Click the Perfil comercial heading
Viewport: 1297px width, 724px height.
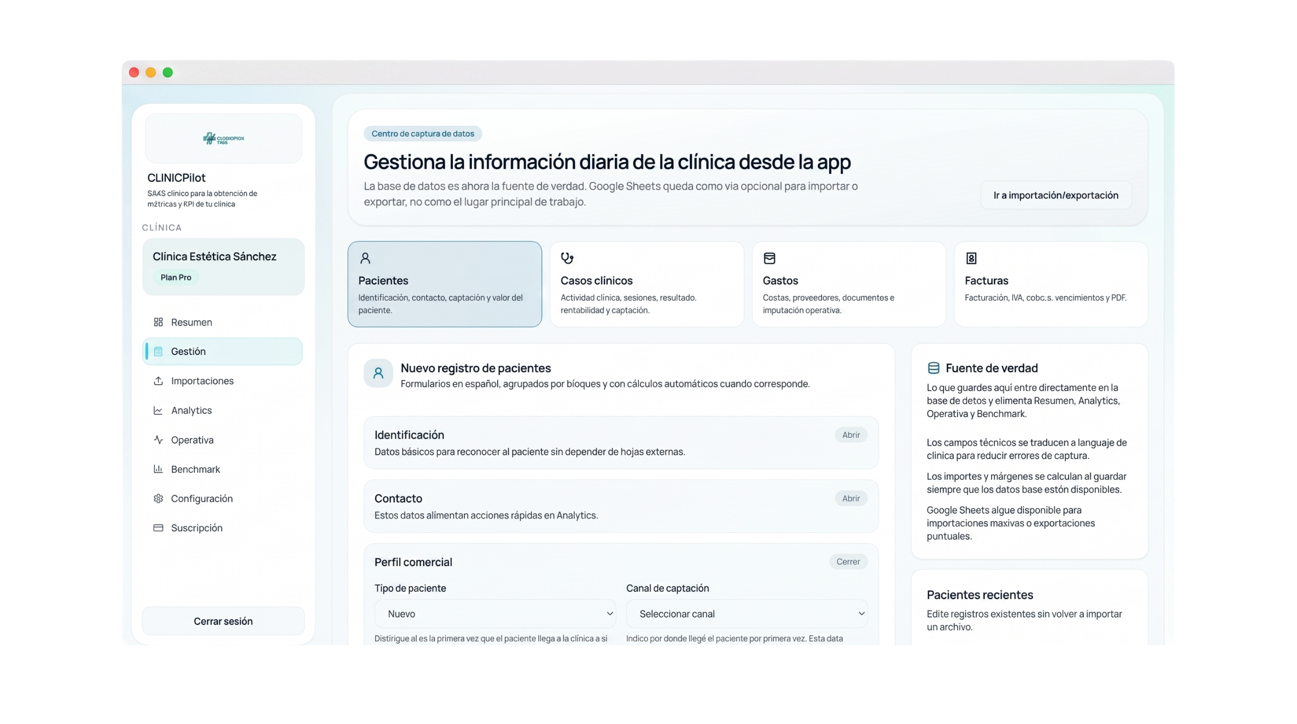tap(413, 562)
